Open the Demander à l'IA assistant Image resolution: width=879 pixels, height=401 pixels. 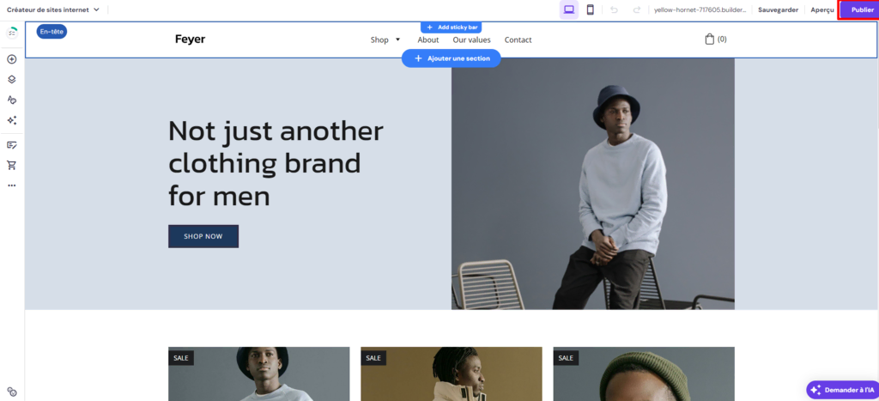(843, 389)
